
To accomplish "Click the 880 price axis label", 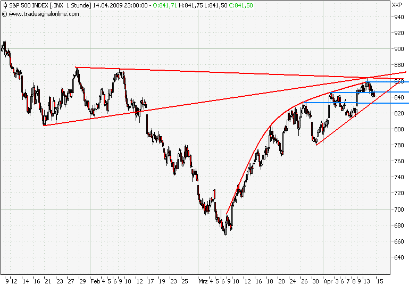I will point(399,65).
